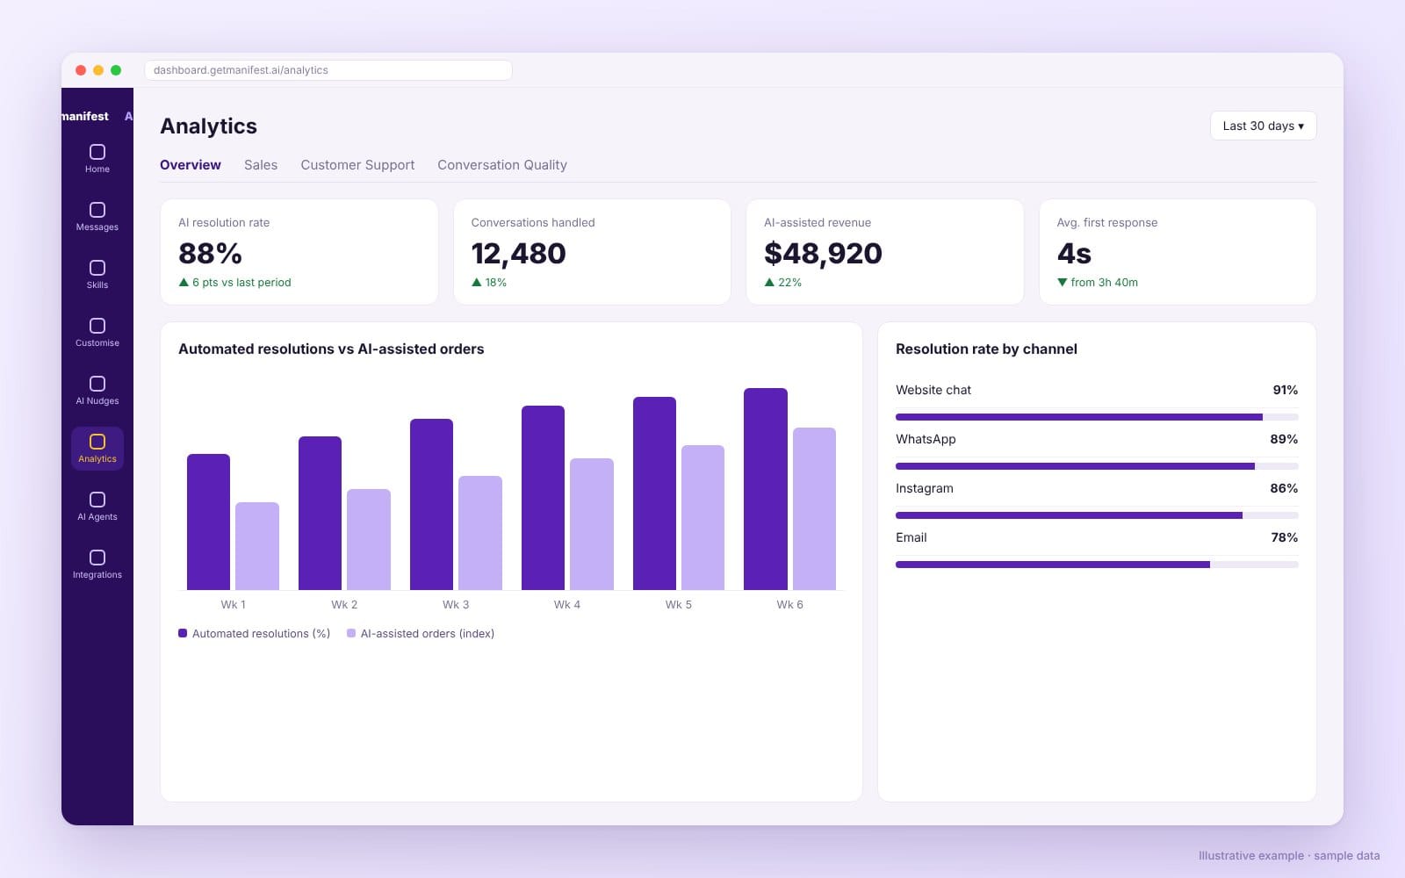Image resolution: width=1405 pixels, height=878 pixels.
Task: Click the AI-assisted revenue value $48,920
Action: pos(823,254)
